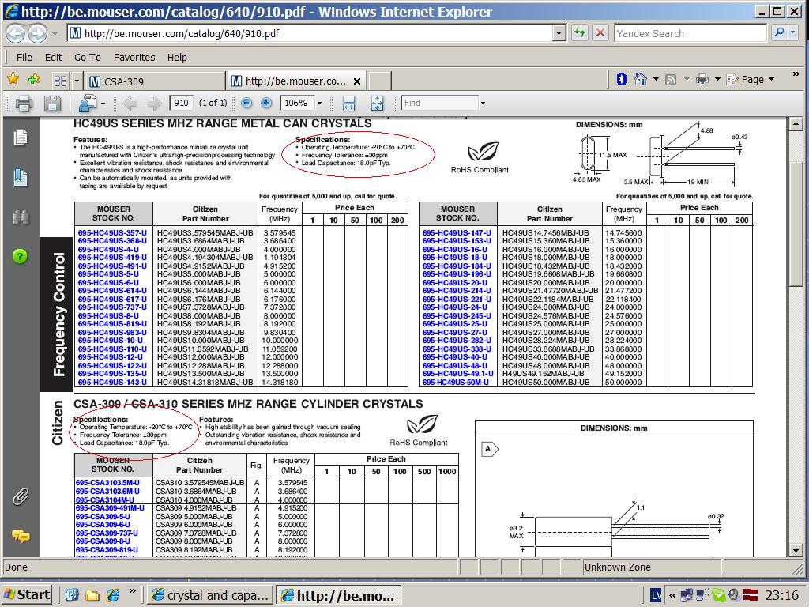Open a new blank tab
Image resolution: width=809 pixels, height=607 pixels.
tap(380, 81)
